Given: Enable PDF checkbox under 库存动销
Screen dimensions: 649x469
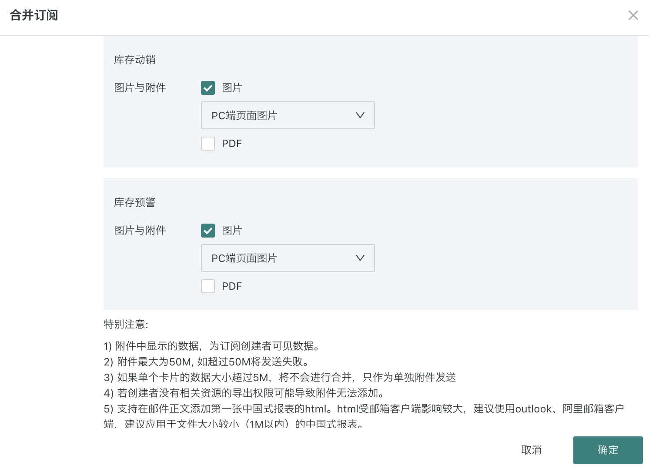Looking at the screenshot, I should pos(208,144).
